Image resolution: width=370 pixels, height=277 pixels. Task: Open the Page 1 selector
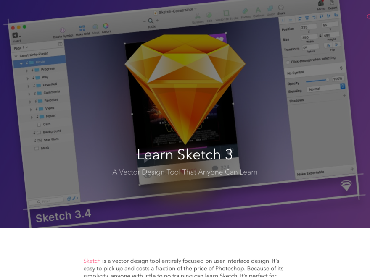pyautogui.click(x=21, y=48)
